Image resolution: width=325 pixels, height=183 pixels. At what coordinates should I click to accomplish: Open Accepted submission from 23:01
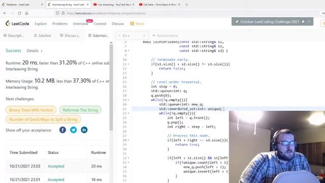pyautogui.click(x=56, y=179)
